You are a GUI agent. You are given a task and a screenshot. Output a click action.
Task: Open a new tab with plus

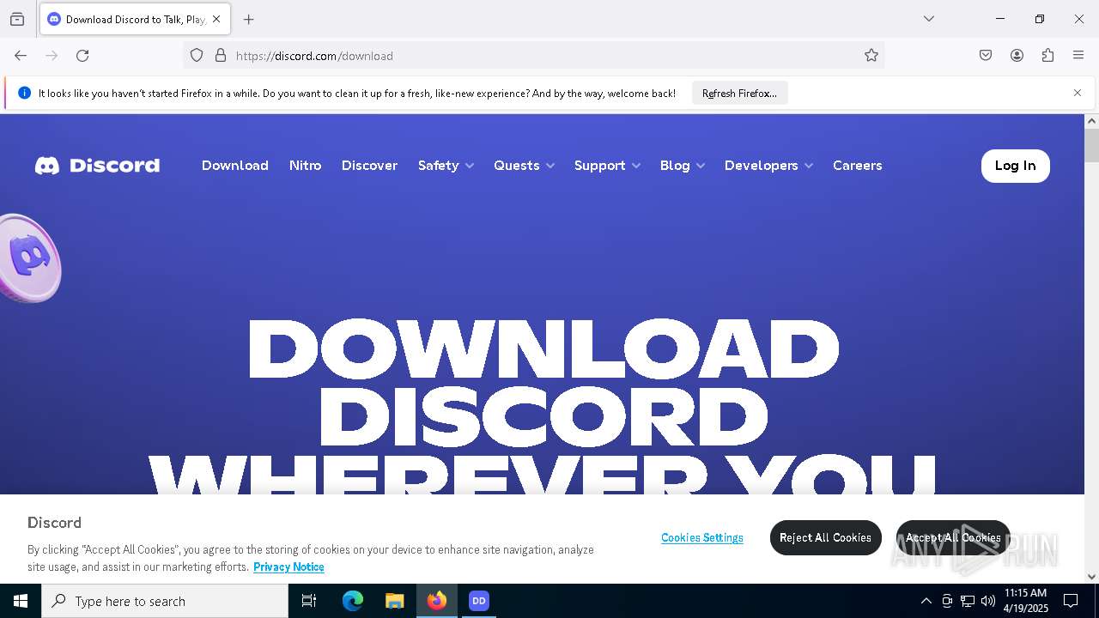249,19
